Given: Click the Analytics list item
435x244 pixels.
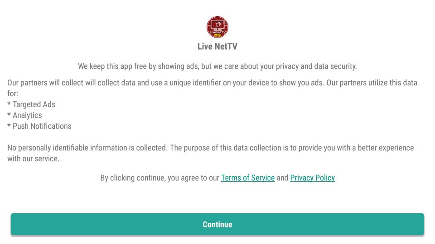Looking at the screenshot, I should (27, 115).
